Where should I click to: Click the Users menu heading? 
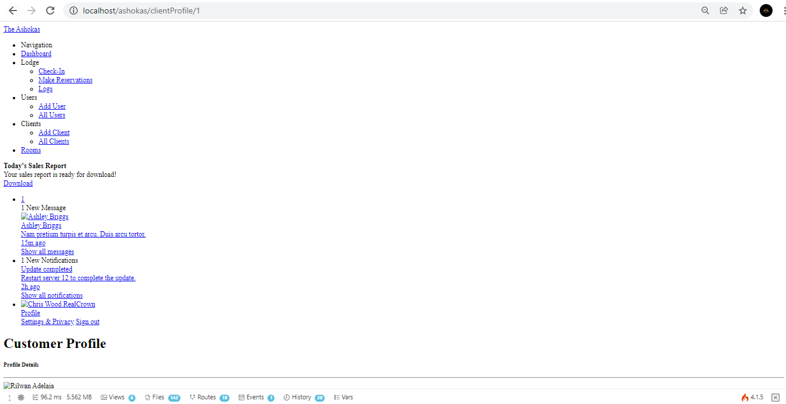29,97
